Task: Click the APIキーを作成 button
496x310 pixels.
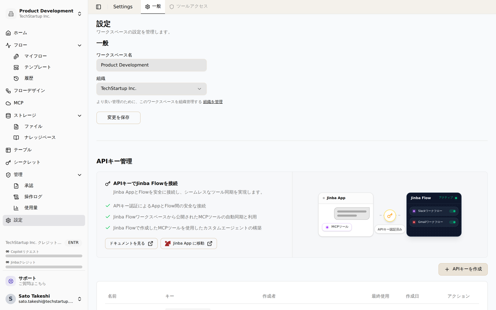Action: pos(463,269)
